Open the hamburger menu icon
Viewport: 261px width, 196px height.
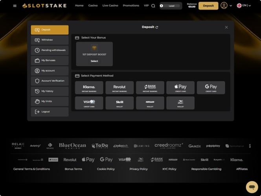[15, 6]
